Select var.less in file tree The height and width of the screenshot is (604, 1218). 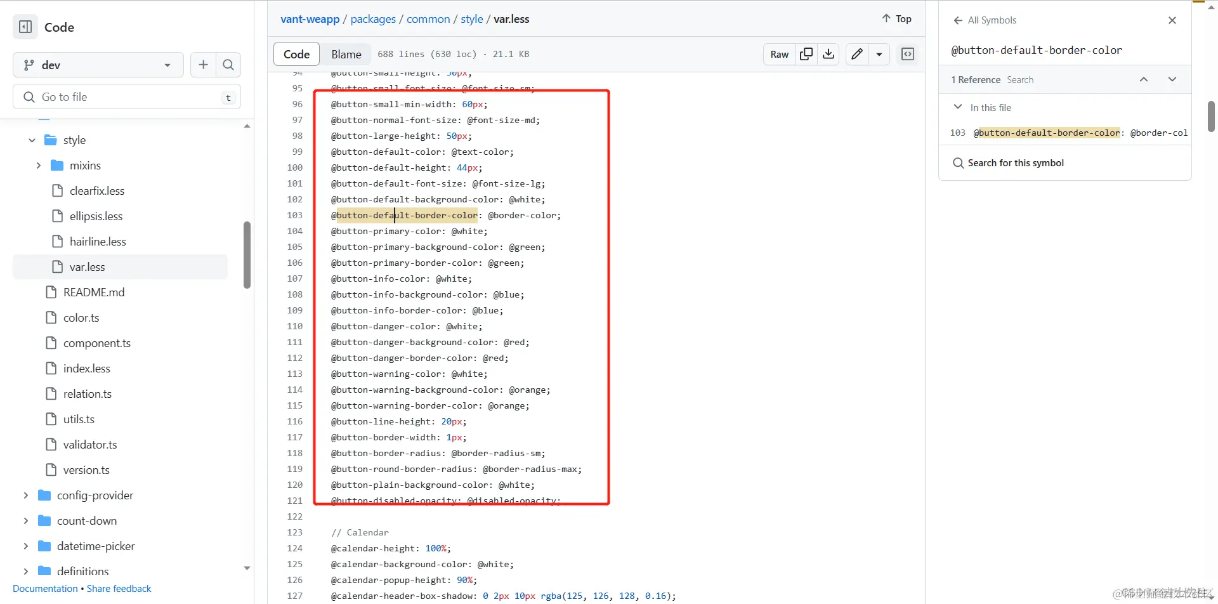coord(120,267)
